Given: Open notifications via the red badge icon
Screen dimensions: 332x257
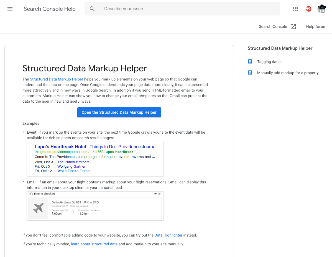Looking at the screenshot, I should [308, 9].
